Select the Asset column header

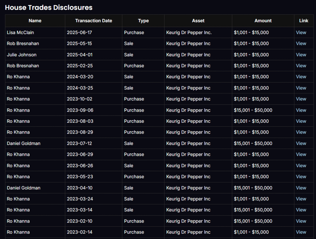pyautogui.click(x=198, y=21)
